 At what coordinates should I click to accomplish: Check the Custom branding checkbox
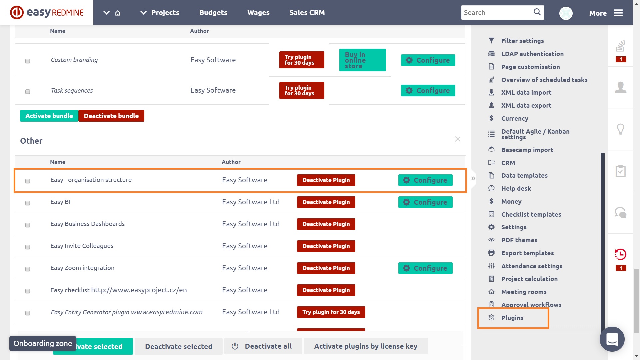point(28,61)
